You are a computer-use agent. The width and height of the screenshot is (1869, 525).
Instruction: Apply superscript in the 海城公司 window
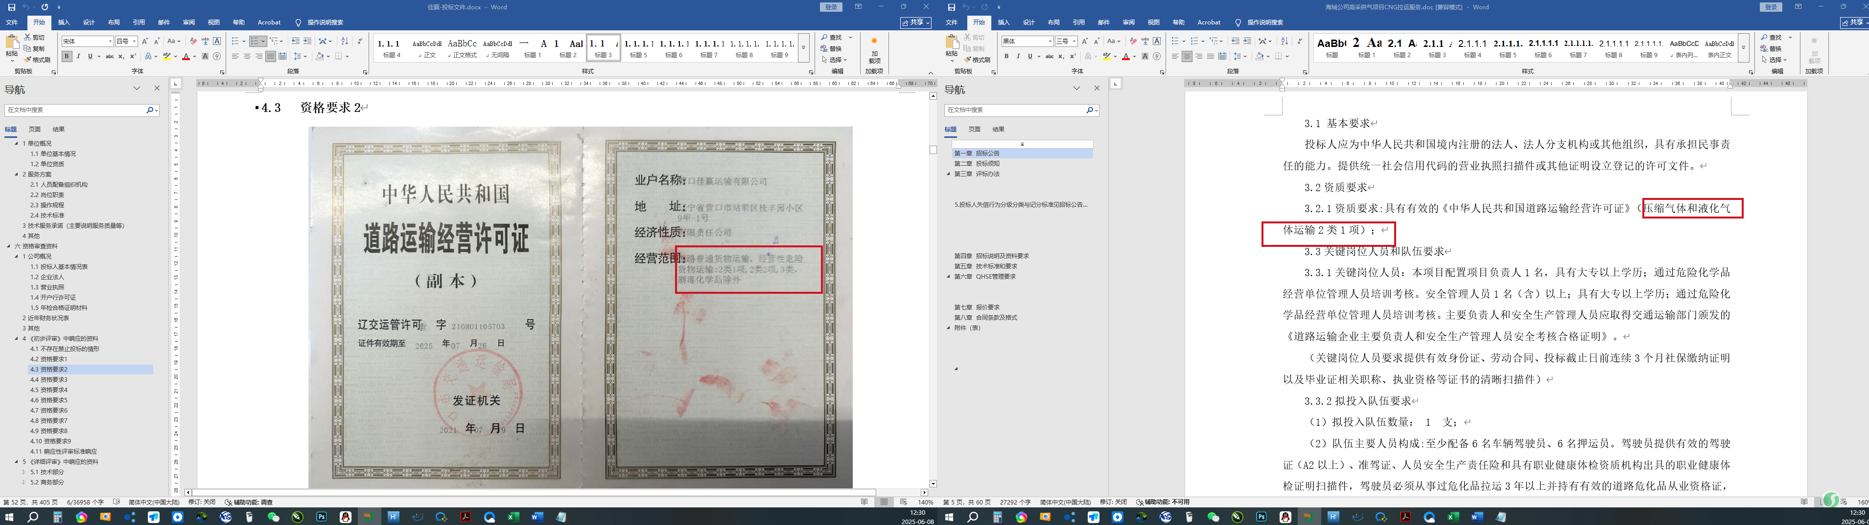1073,57
